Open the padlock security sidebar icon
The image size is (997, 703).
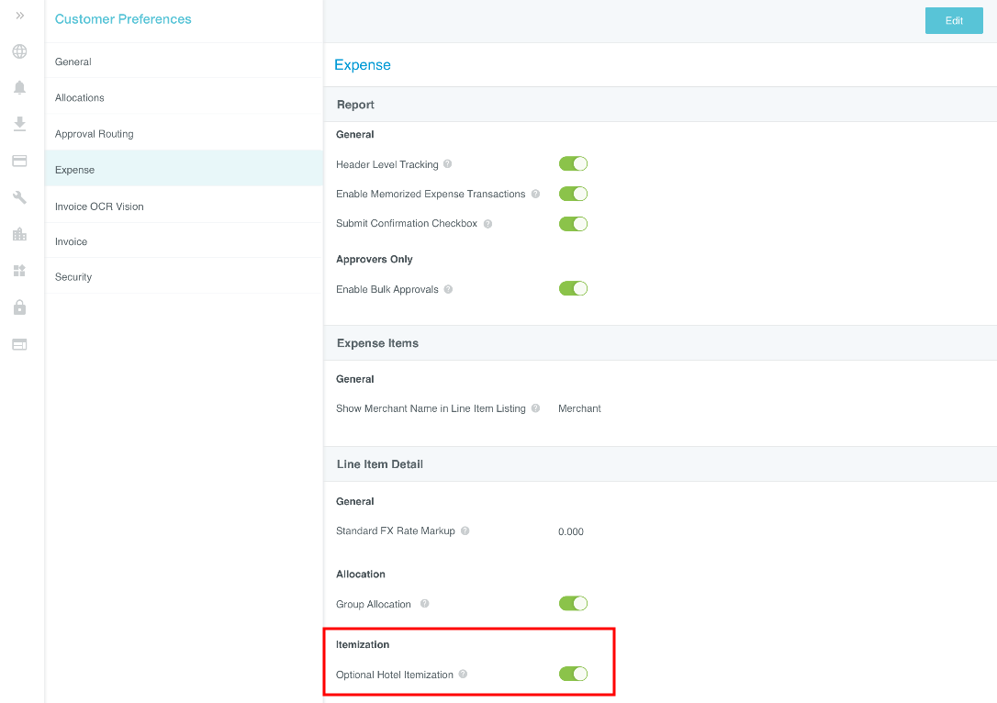19,307
